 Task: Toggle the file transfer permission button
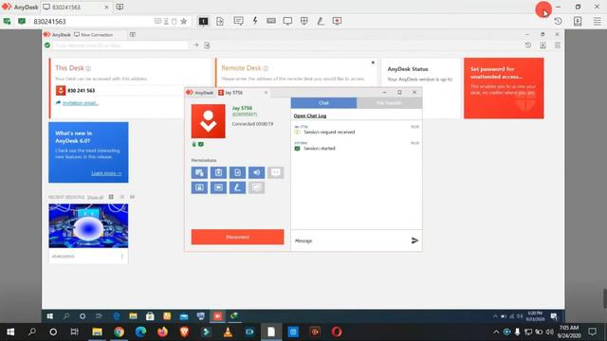(x=237, y=172)
